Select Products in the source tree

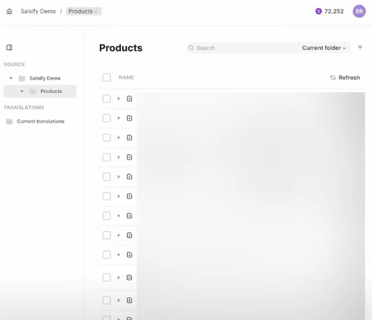point(51,92)
